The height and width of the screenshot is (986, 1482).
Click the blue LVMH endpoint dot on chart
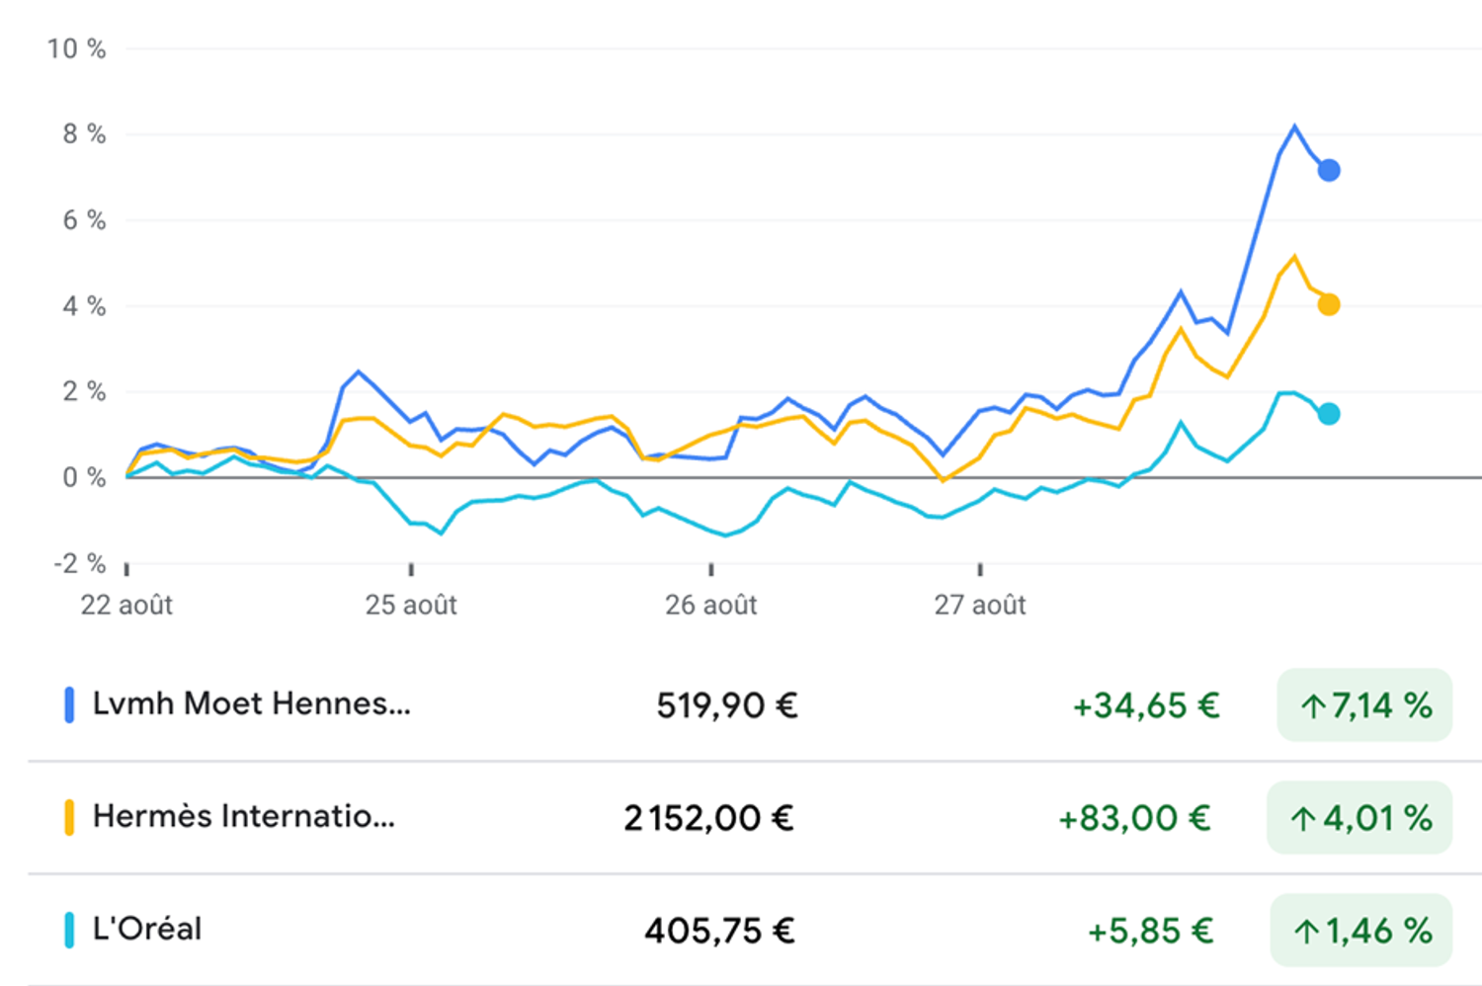pyautogui.click(x=1329, y=170)
